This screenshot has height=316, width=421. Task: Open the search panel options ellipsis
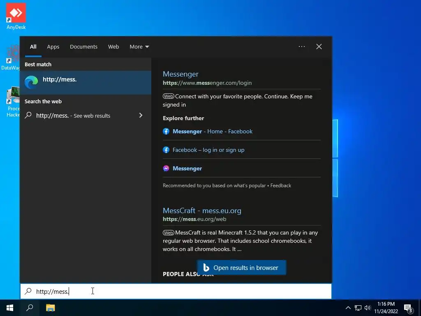coord(301,46)
